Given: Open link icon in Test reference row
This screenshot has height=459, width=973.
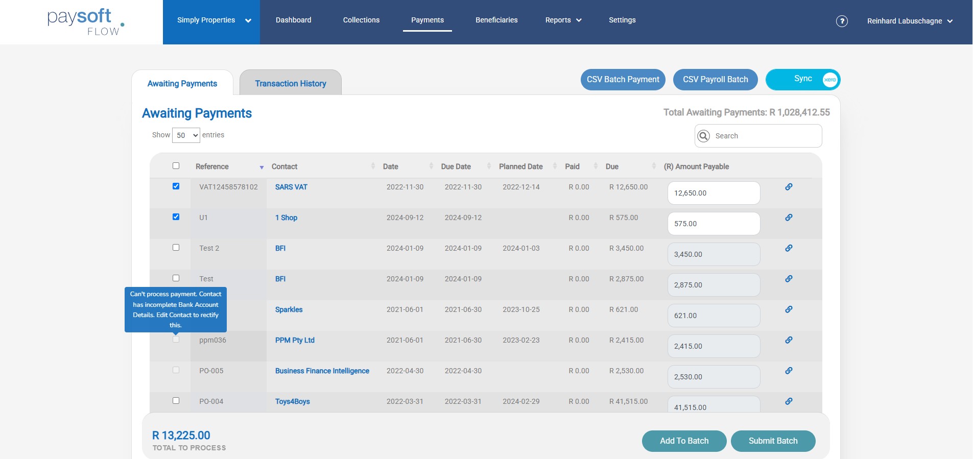Looking at the screenshot, I should (x=789, y=279).
